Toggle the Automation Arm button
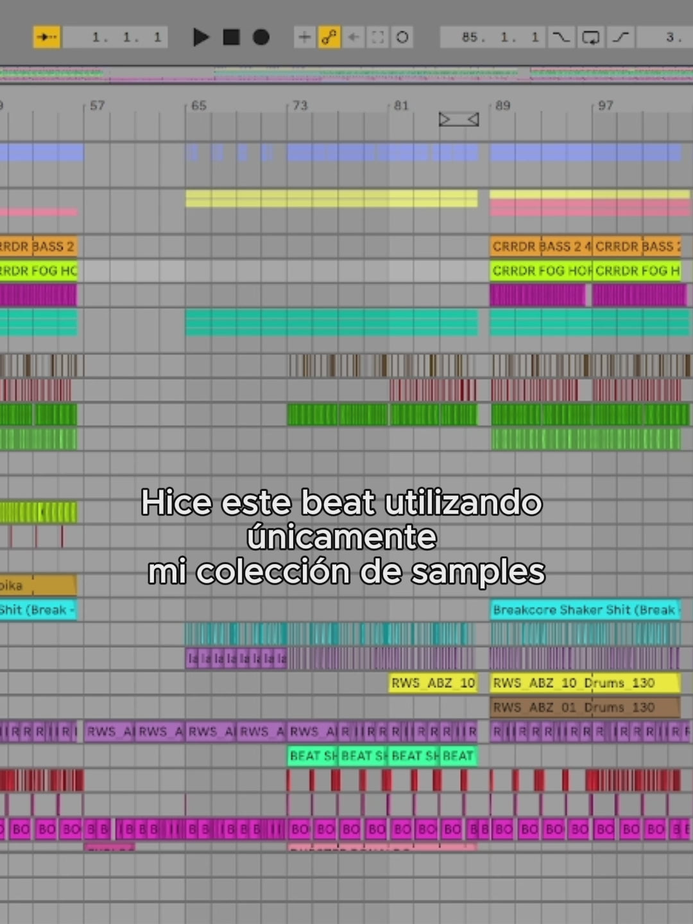 pyautogui.click(x=329, y=37)
